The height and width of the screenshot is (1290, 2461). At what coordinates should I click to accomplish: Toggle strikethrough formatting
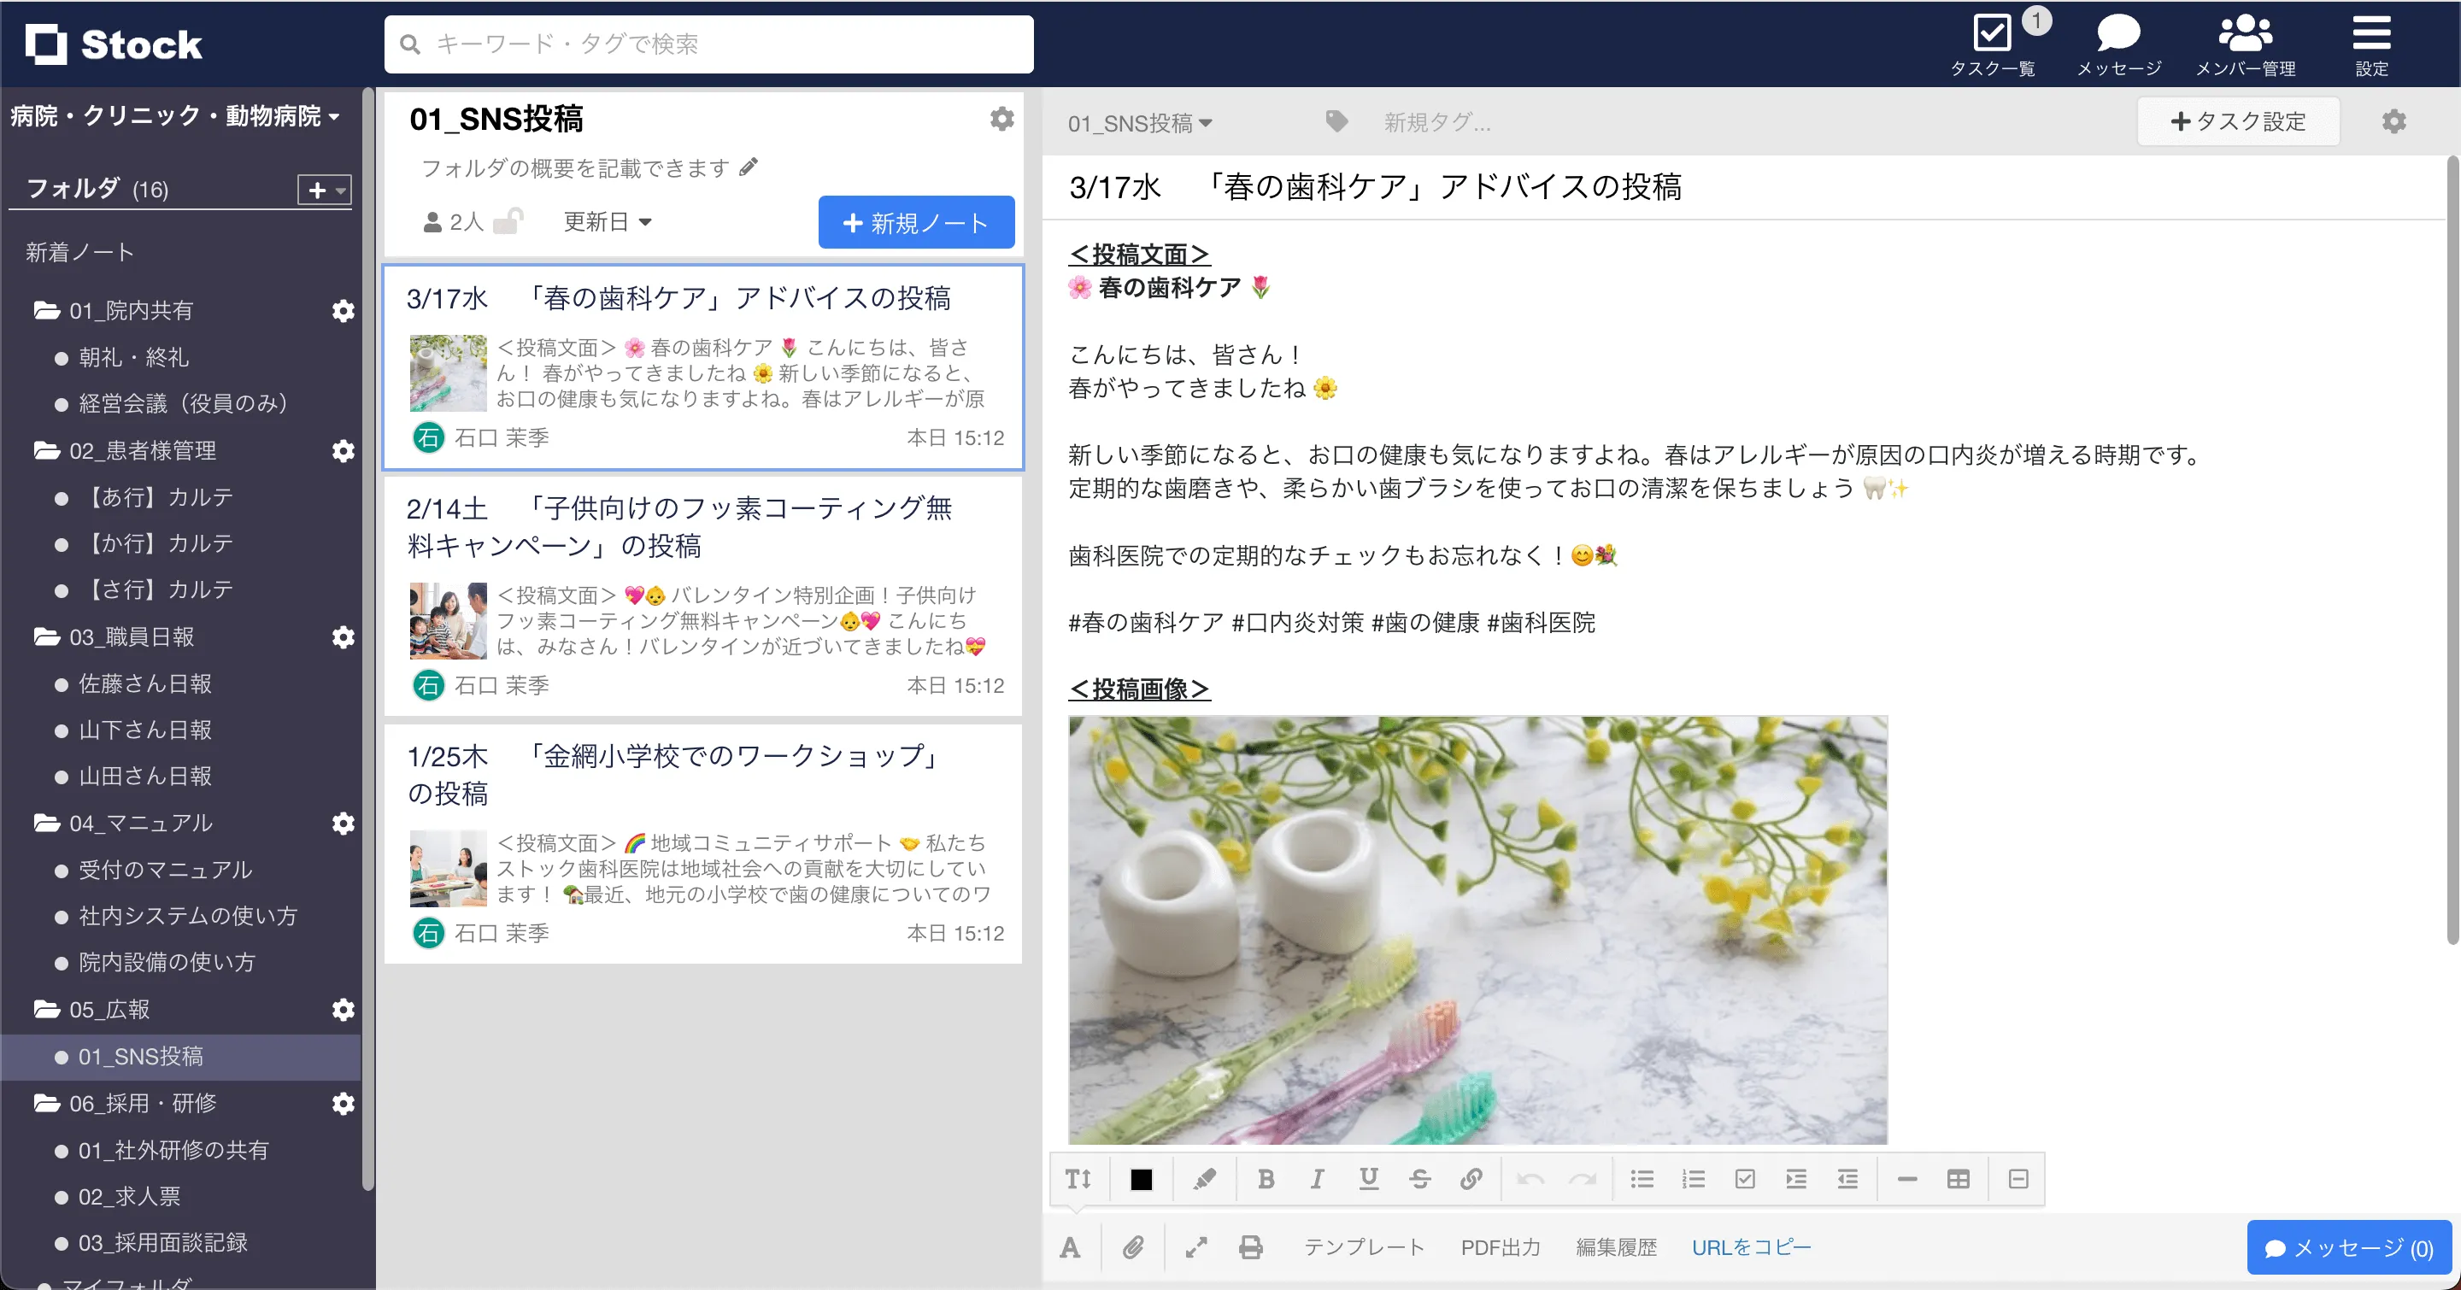click(x=1419, y=1179)
